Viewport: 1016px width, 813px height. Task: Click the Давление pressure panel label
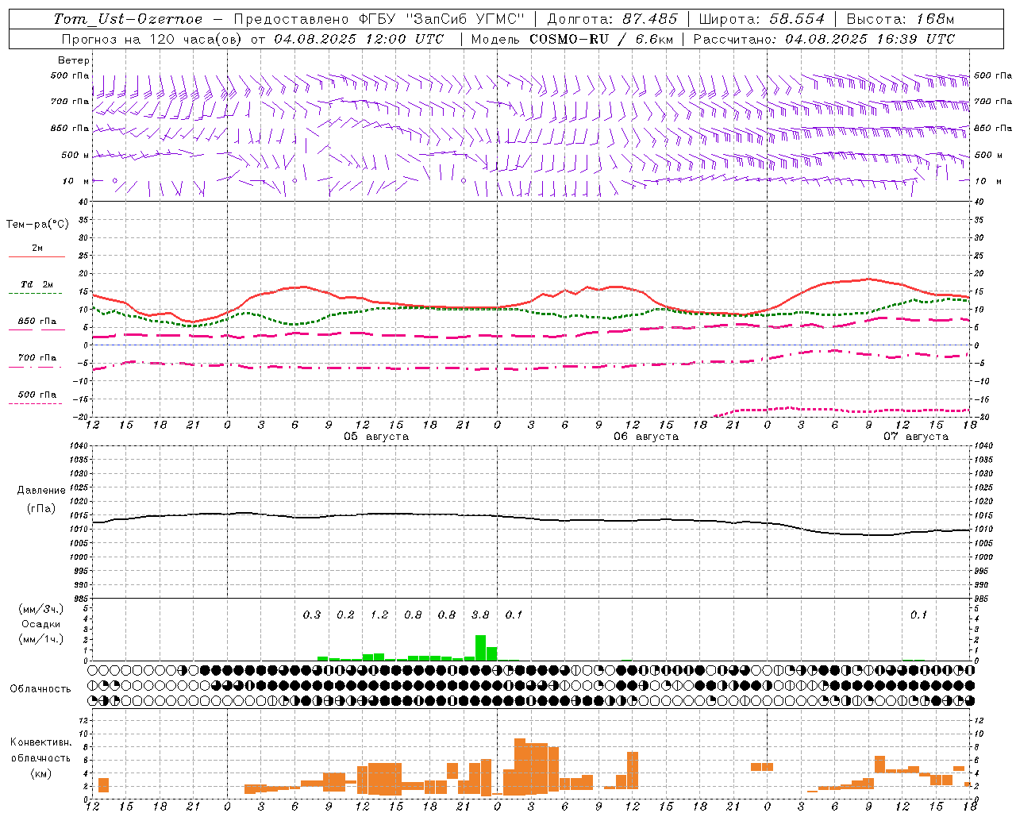tap(41, 491)
